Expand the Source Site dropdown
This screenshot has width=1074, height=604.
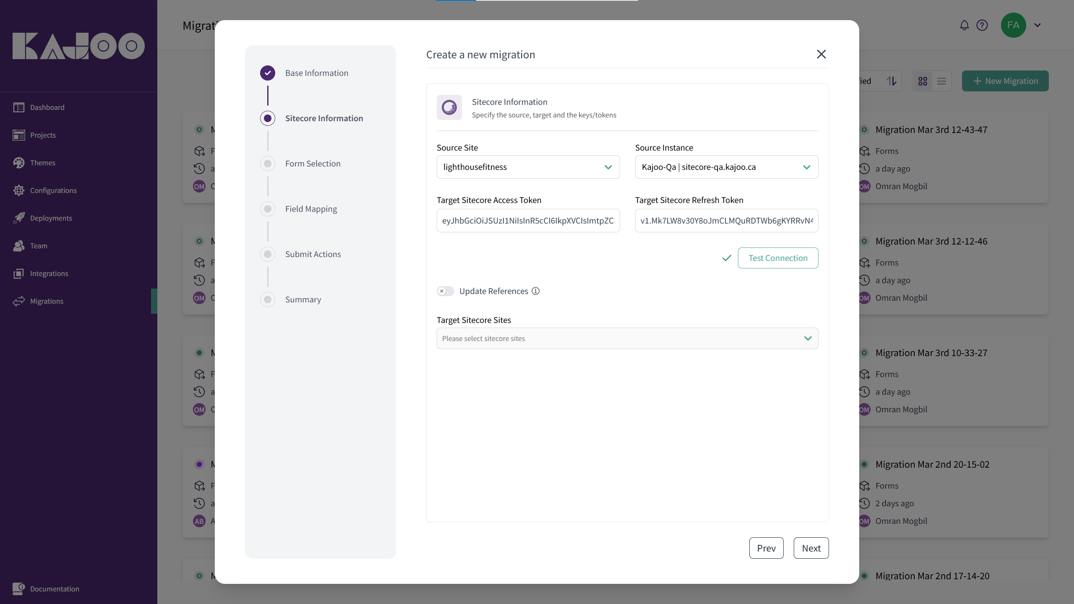click(x=528, y=167)
